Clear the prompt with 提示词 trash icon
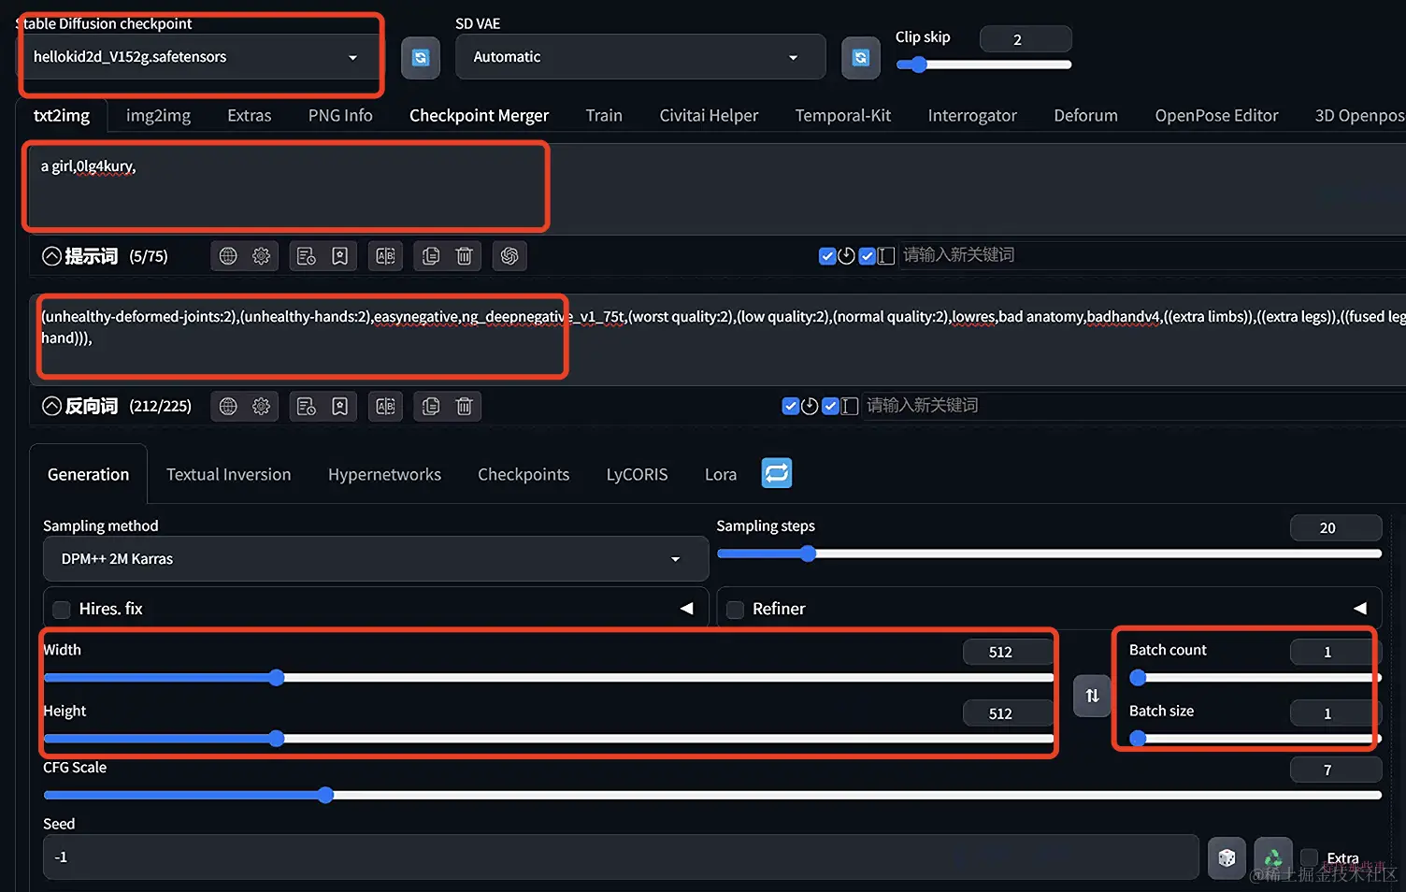 [465, 256]
